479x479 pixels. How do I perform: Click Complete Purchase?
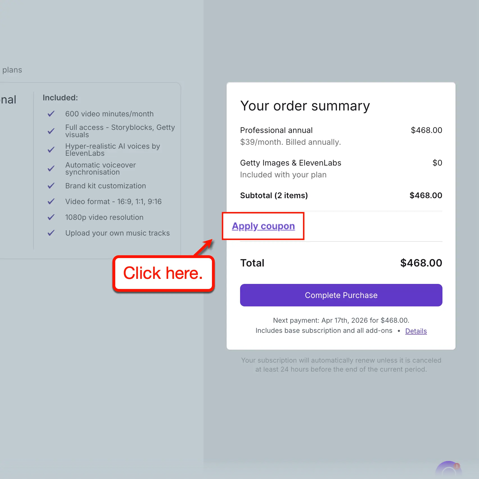[341, 295]
